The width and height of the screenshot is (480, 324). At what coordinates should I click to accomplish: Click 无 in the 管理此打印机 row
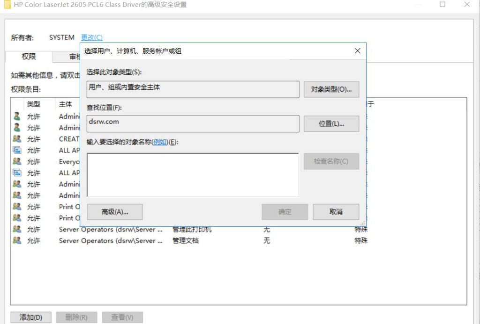(x=267, y=230)
